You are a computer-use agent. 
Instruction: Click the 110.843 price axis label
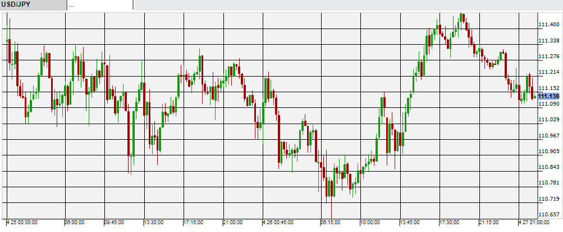point(549,167)
